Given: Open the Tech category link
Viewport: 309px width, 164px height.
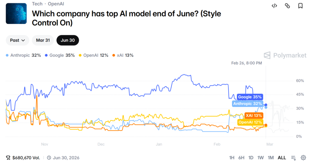Looking at the screenshot, I should tap(37, 4).
